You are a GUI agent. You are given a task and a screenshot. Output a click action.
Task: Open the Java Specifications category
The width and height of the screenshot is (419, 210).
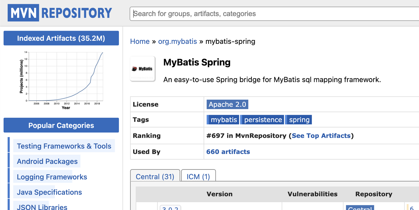click(49, 192)
